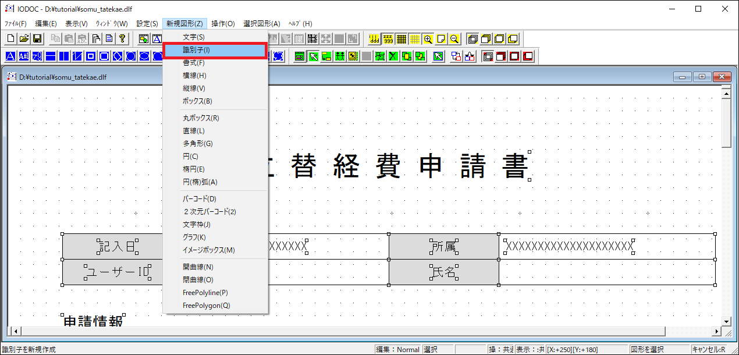Viewport: 739px width, 355px height.
Task: Toggle the black grid display button
Action: pyautogui.click(x=402, y=39)
